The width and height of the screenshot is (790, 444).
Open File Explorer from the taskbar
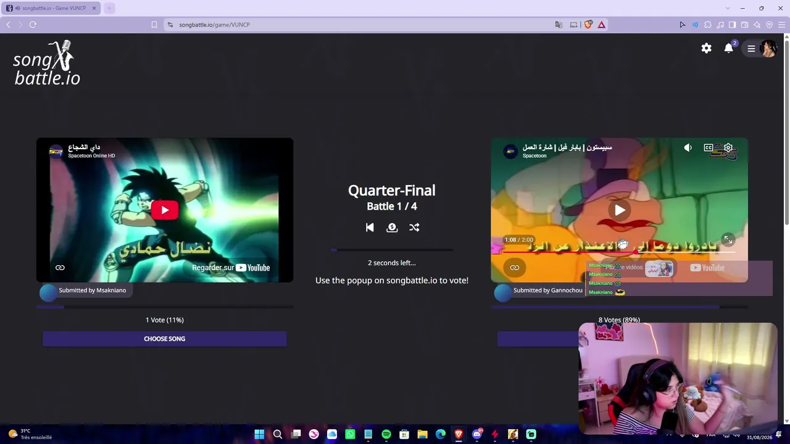pyautogui.click(x=422, y=435)
